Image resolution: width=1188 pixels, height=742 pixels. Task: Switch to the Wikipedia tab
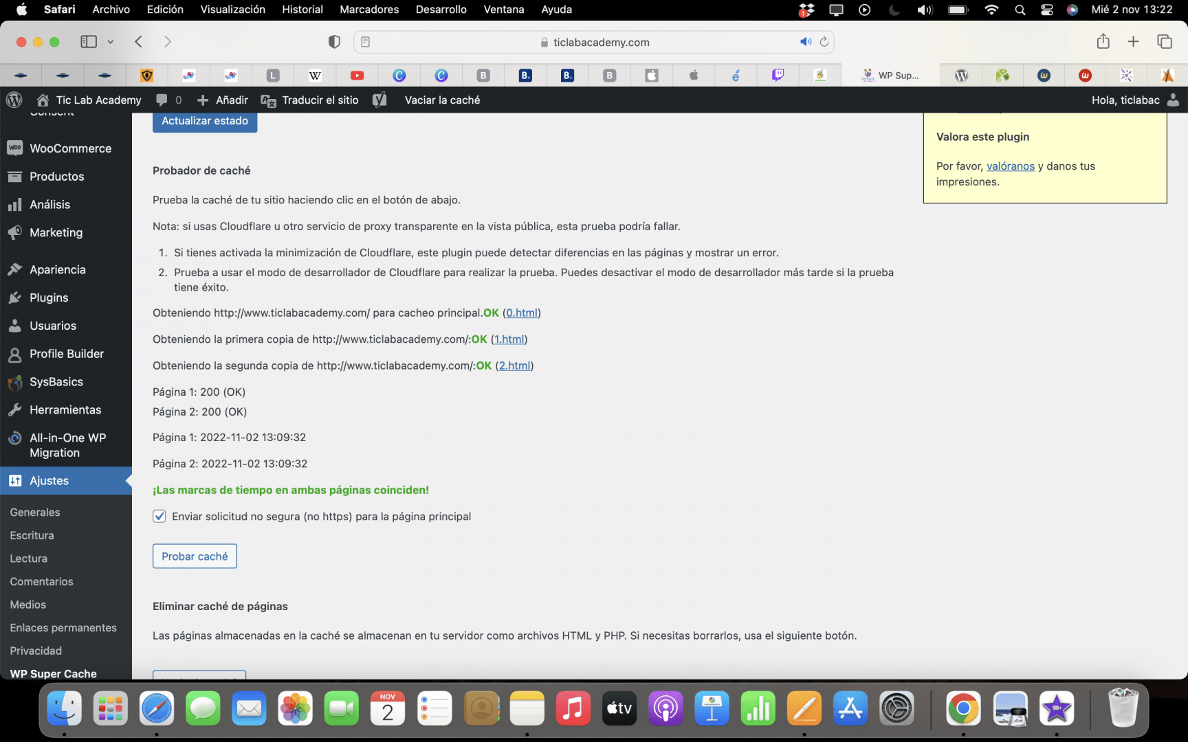point(315,76)
